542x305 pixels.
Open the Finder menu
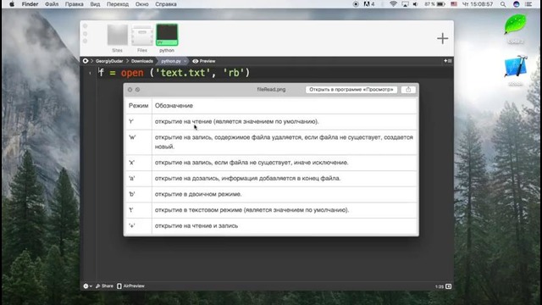click(30, 4)
